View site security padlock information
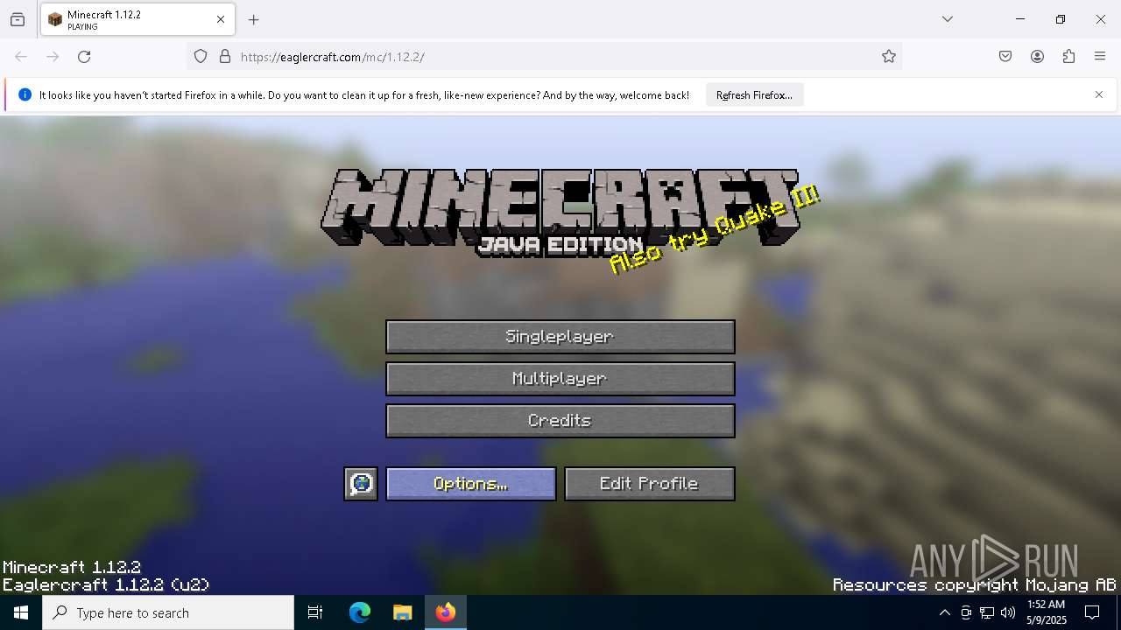The width and height of the screenshot is (1121, 630). [225, 57]
